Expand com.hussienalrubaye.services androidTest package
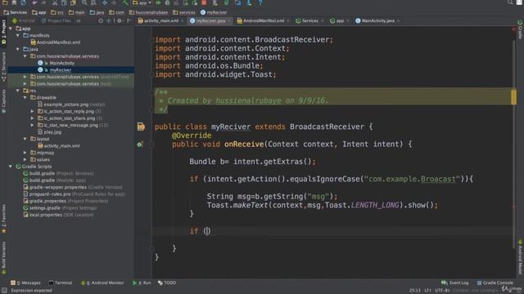This screenshot has height=294, width=524. (x=25, y=77)
